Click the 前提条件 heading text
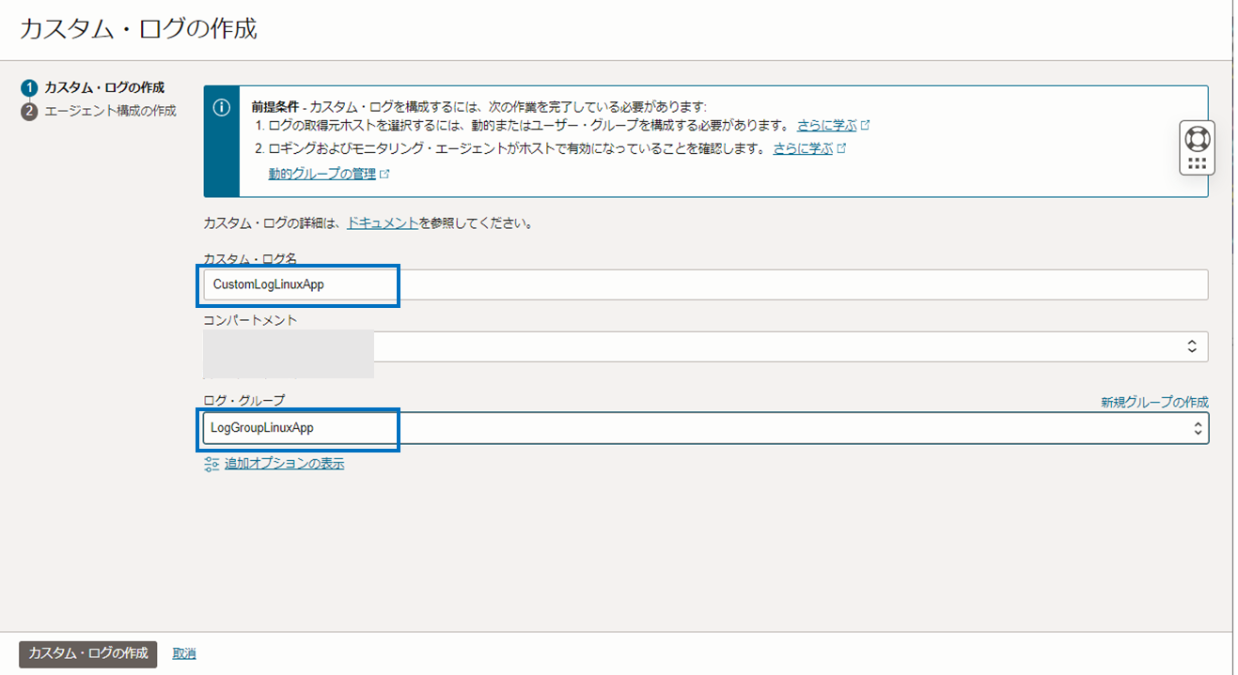The height and width of the screenshot is (675, 1238). pos(274,106)
